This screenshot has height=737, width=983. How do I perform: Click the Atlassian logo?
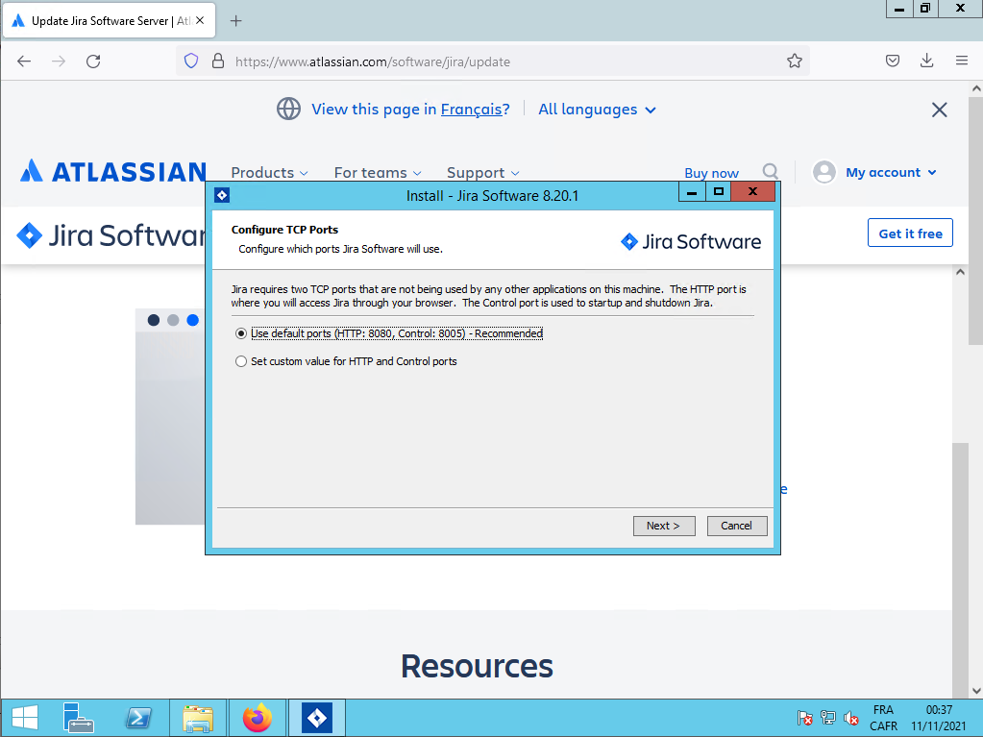coord(112,171)
